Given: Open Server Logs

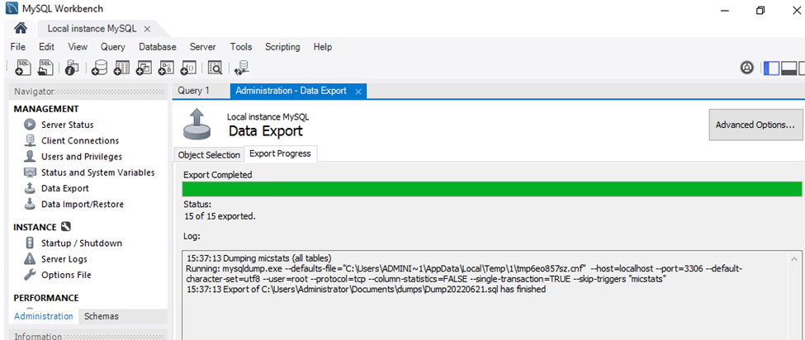Looking at the screenshot, I should [64, 259].
